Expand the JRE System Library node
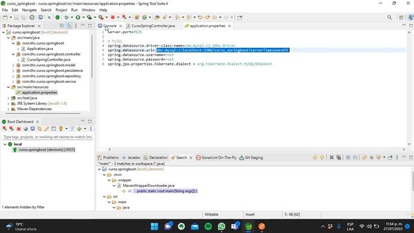414x233 pixels. (x=8, y=104)
